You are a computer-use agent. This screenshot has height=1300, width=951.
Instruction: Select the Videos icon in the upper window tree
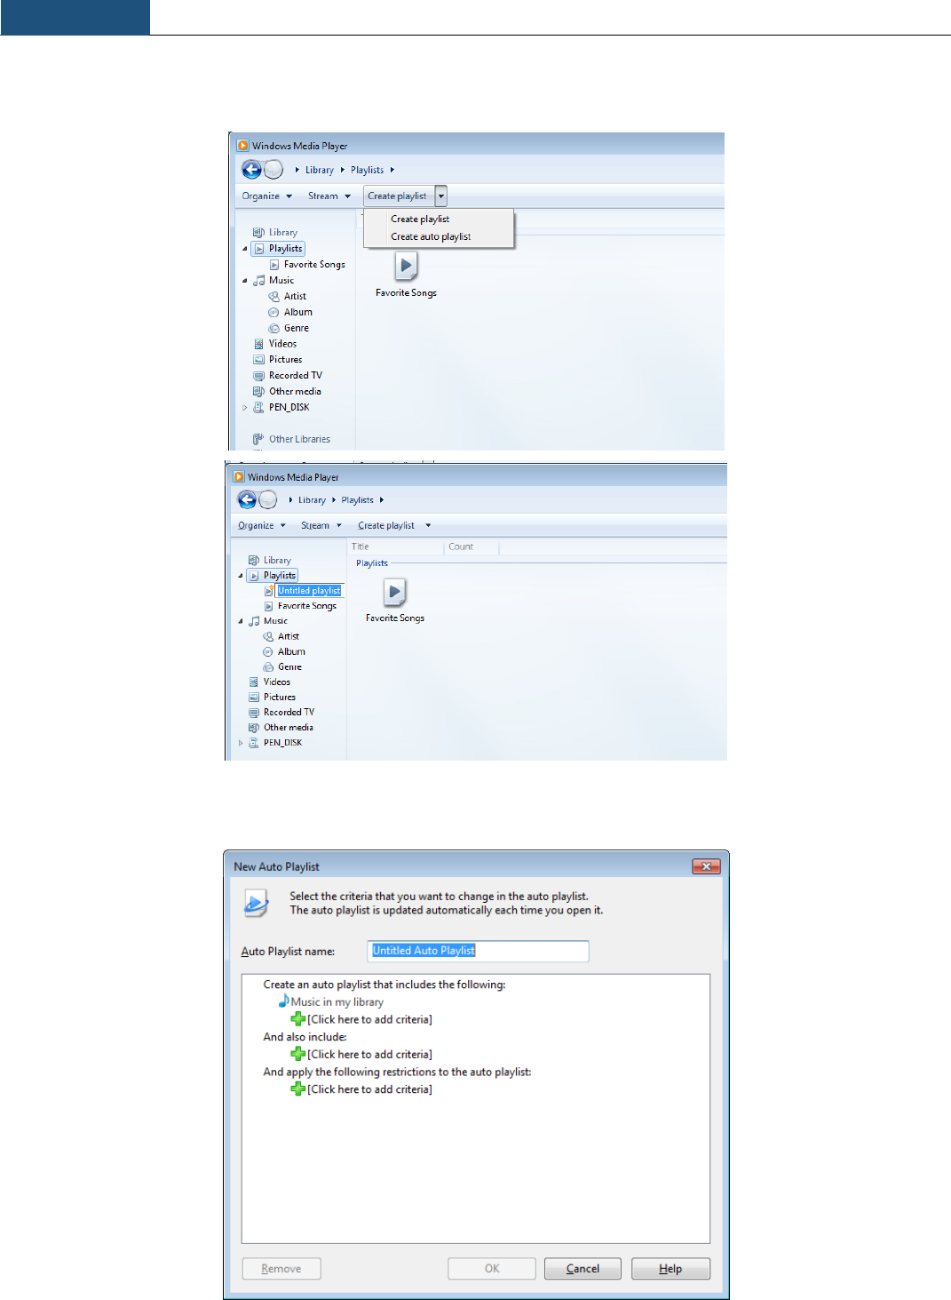point(258,344)
